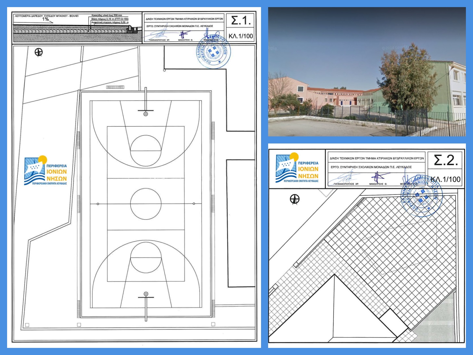Click the round blue stamp on drawing Σ.1
This screenshot has width=473, height=355.
pos(213,53)
